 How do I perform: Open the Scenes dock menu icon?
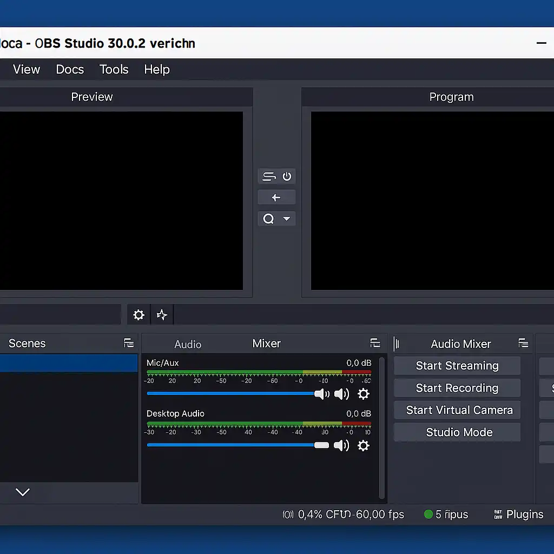click(x=129, y=343)
